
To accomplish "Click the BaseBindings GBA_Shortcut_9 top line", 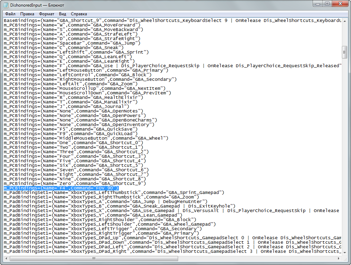I will pos(173,20).
